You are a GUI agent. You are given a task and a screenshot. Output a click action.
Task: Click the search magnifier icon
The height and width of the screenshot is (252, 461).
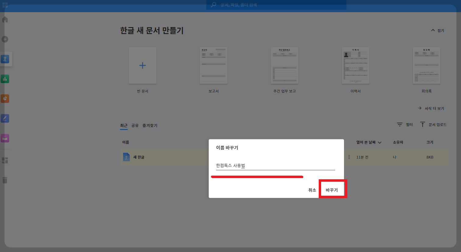(x=214, y=5)
